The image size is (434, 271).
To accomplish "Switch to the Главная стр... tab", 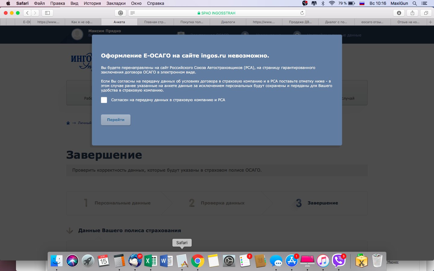I will tap(155, 22).
